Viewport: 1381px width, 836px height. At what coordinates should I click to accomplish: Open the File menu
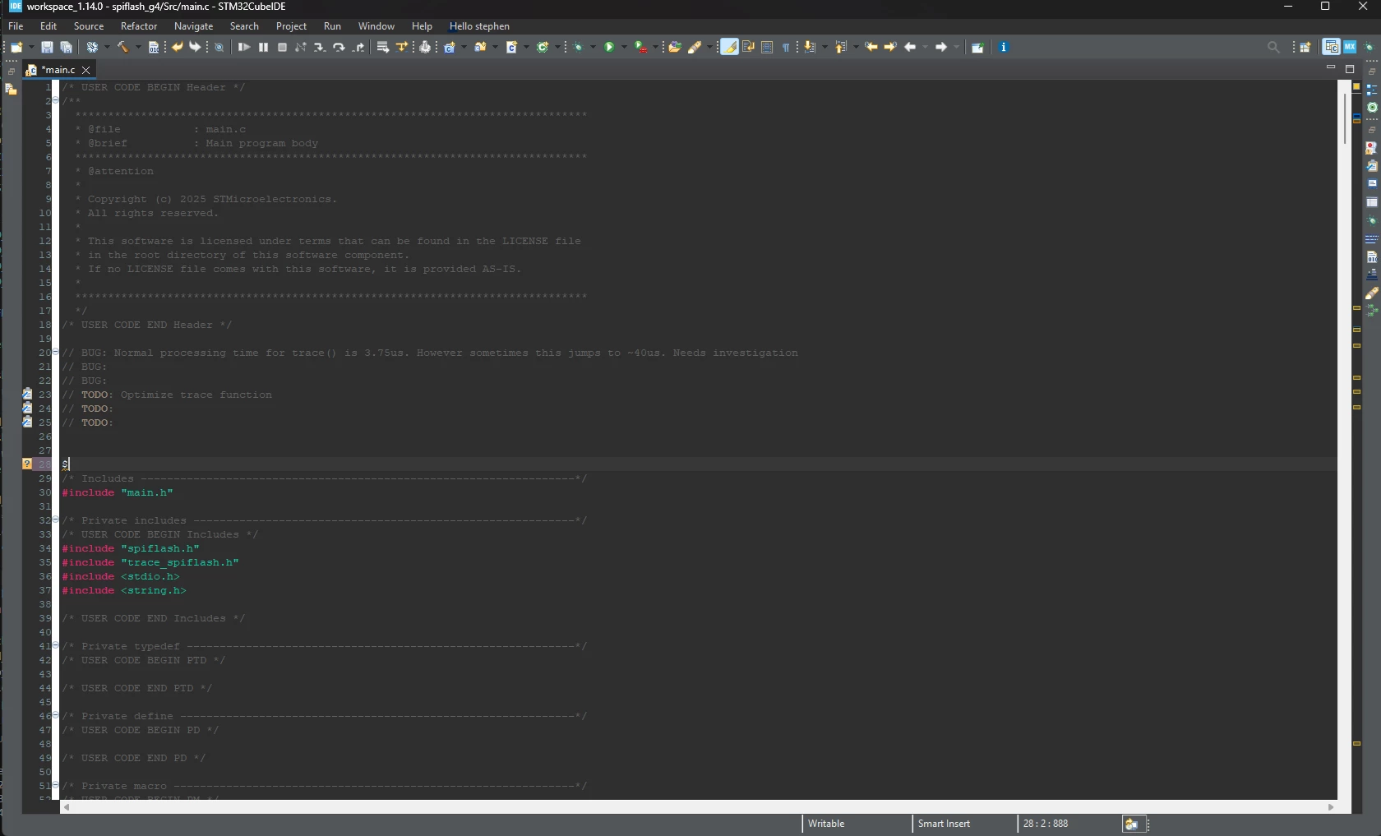[16, 26]
